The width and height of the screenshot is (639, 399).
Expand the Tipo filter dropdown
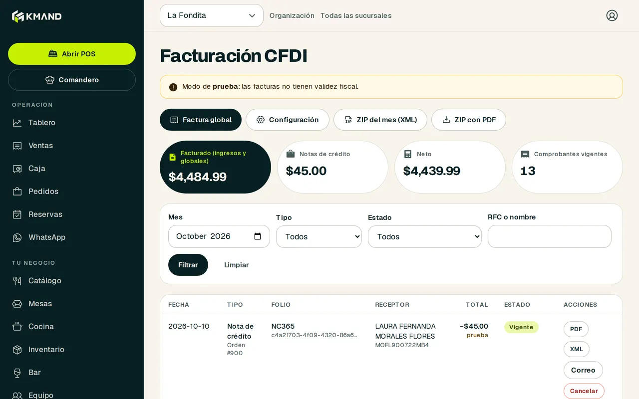pos(319,236)
